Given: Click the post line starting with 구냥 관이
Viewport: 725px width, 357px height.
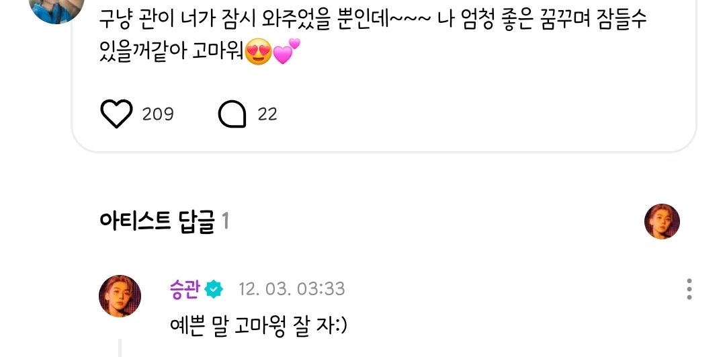Looking at the screenshot, I should pos(373,20).
